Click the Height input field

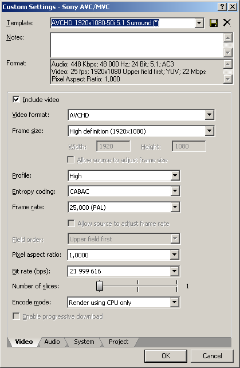189,146
